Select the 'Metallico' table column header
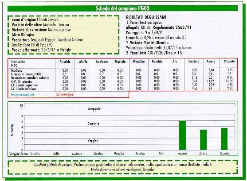Viewport: 247px width, 181px height. 139,62
